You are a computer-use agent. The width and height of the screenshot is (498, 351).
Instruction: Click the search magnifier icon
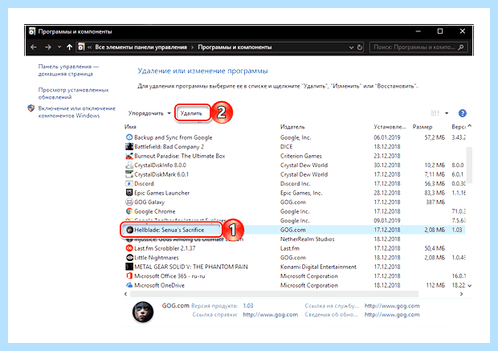coord(461,47)
